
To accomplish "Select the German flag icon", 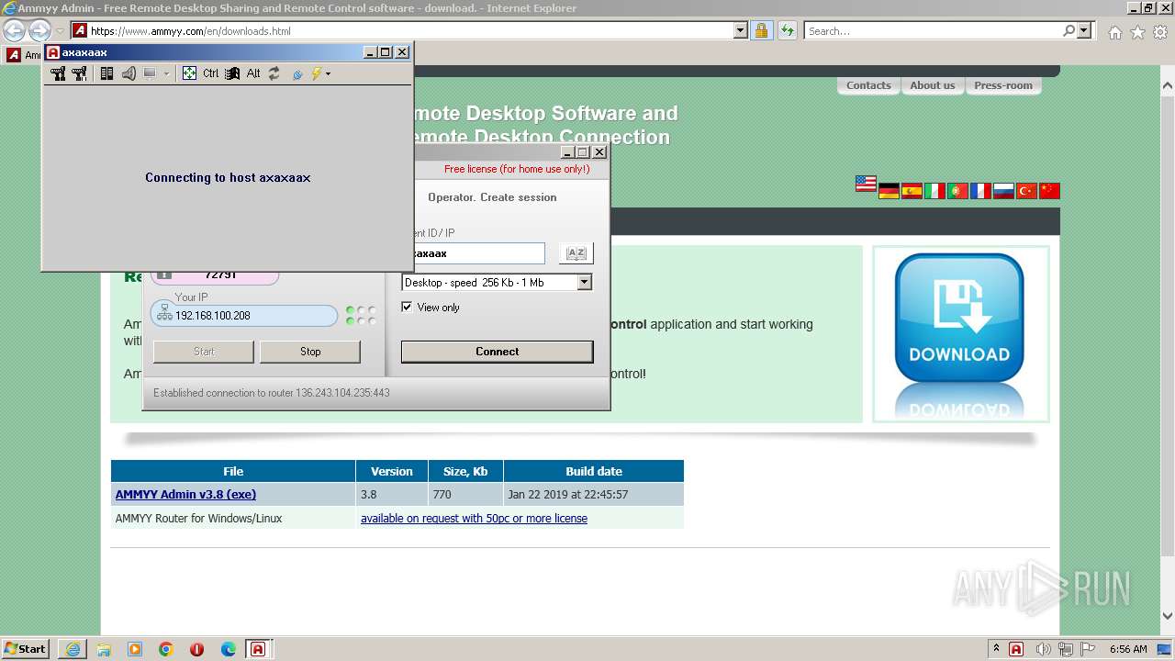I will (x=889, y=191).
